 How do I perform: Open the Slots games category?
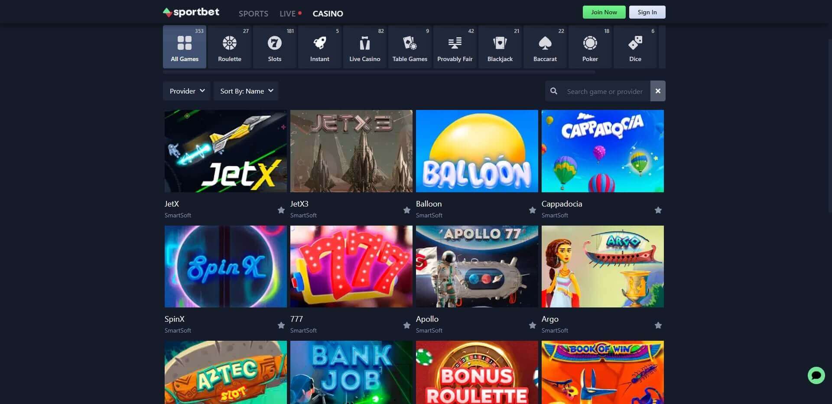tap(274, 45)
